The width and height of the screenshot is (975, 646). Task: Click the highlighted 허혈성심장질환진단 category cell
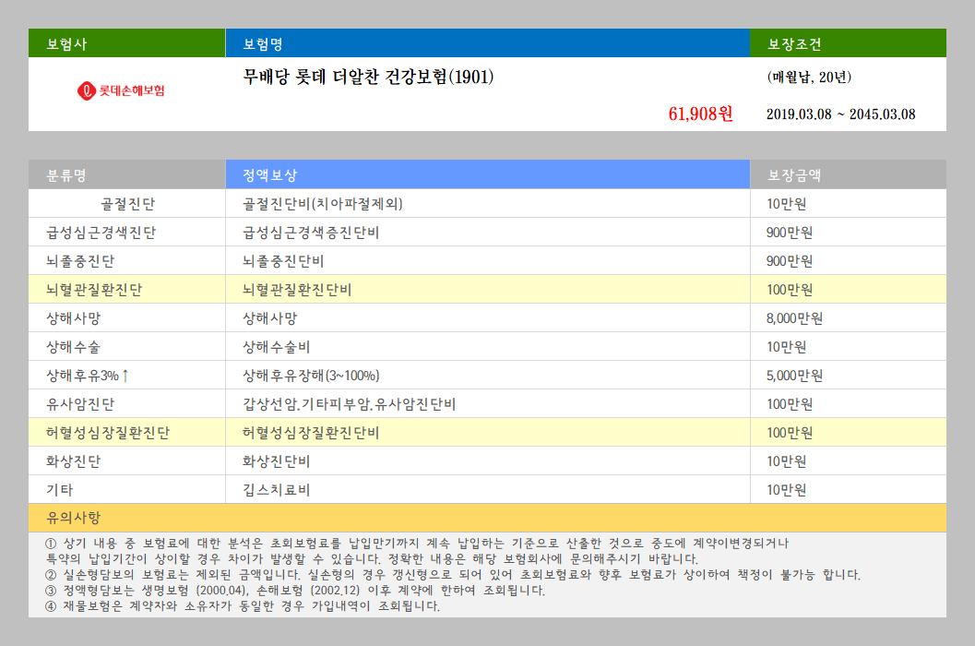[x=127, y=433]
